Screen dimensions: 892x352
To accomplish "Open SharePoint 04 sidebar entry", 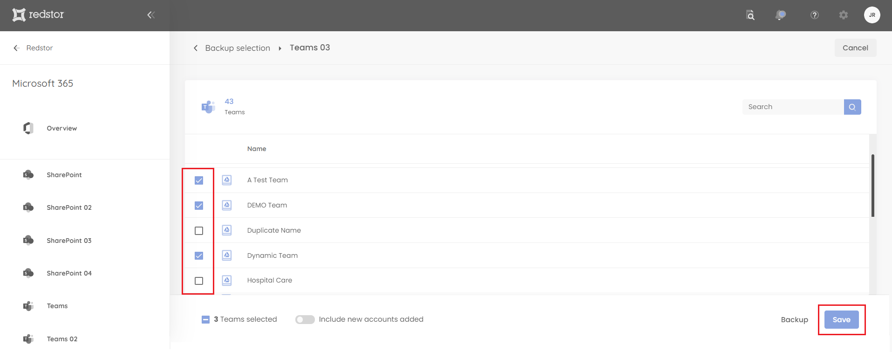I will click(x=69, y=273).
